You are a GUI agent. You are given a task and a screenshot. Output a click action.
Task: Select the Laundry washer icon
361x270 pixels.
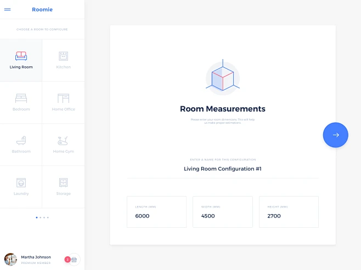[x=21, y=183]
